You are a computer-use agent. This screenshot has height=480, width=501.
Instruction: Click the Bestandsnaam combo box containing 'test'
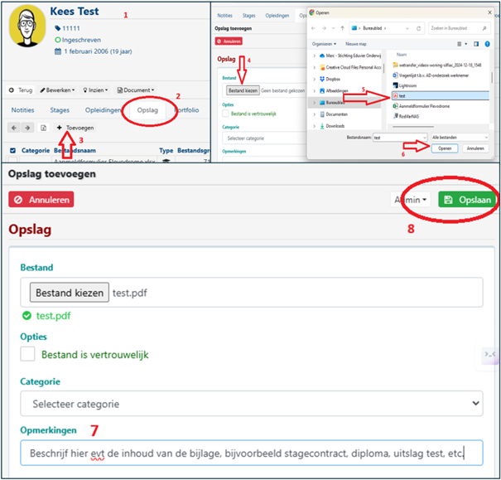pos(400,138)
